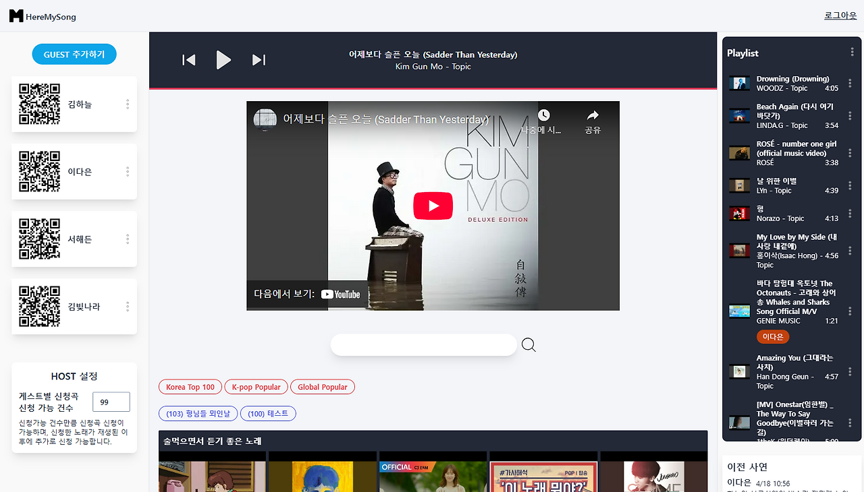
Task: Open options menu for guest 이다은
Action: tap(128, 172)
